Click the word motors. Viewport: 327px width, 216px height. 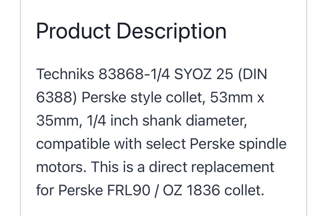(61, 167)
